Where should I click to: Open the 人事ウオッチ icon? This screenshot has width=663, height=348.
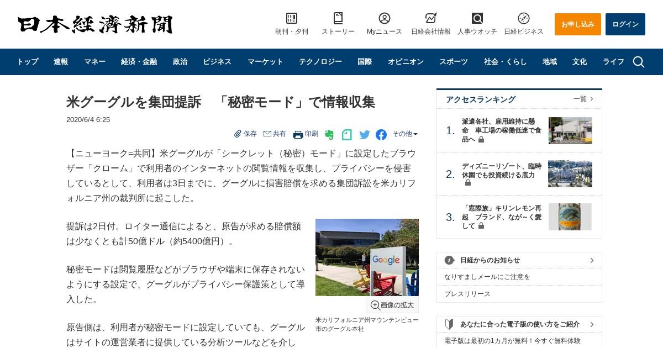click(x=477, y=18)
